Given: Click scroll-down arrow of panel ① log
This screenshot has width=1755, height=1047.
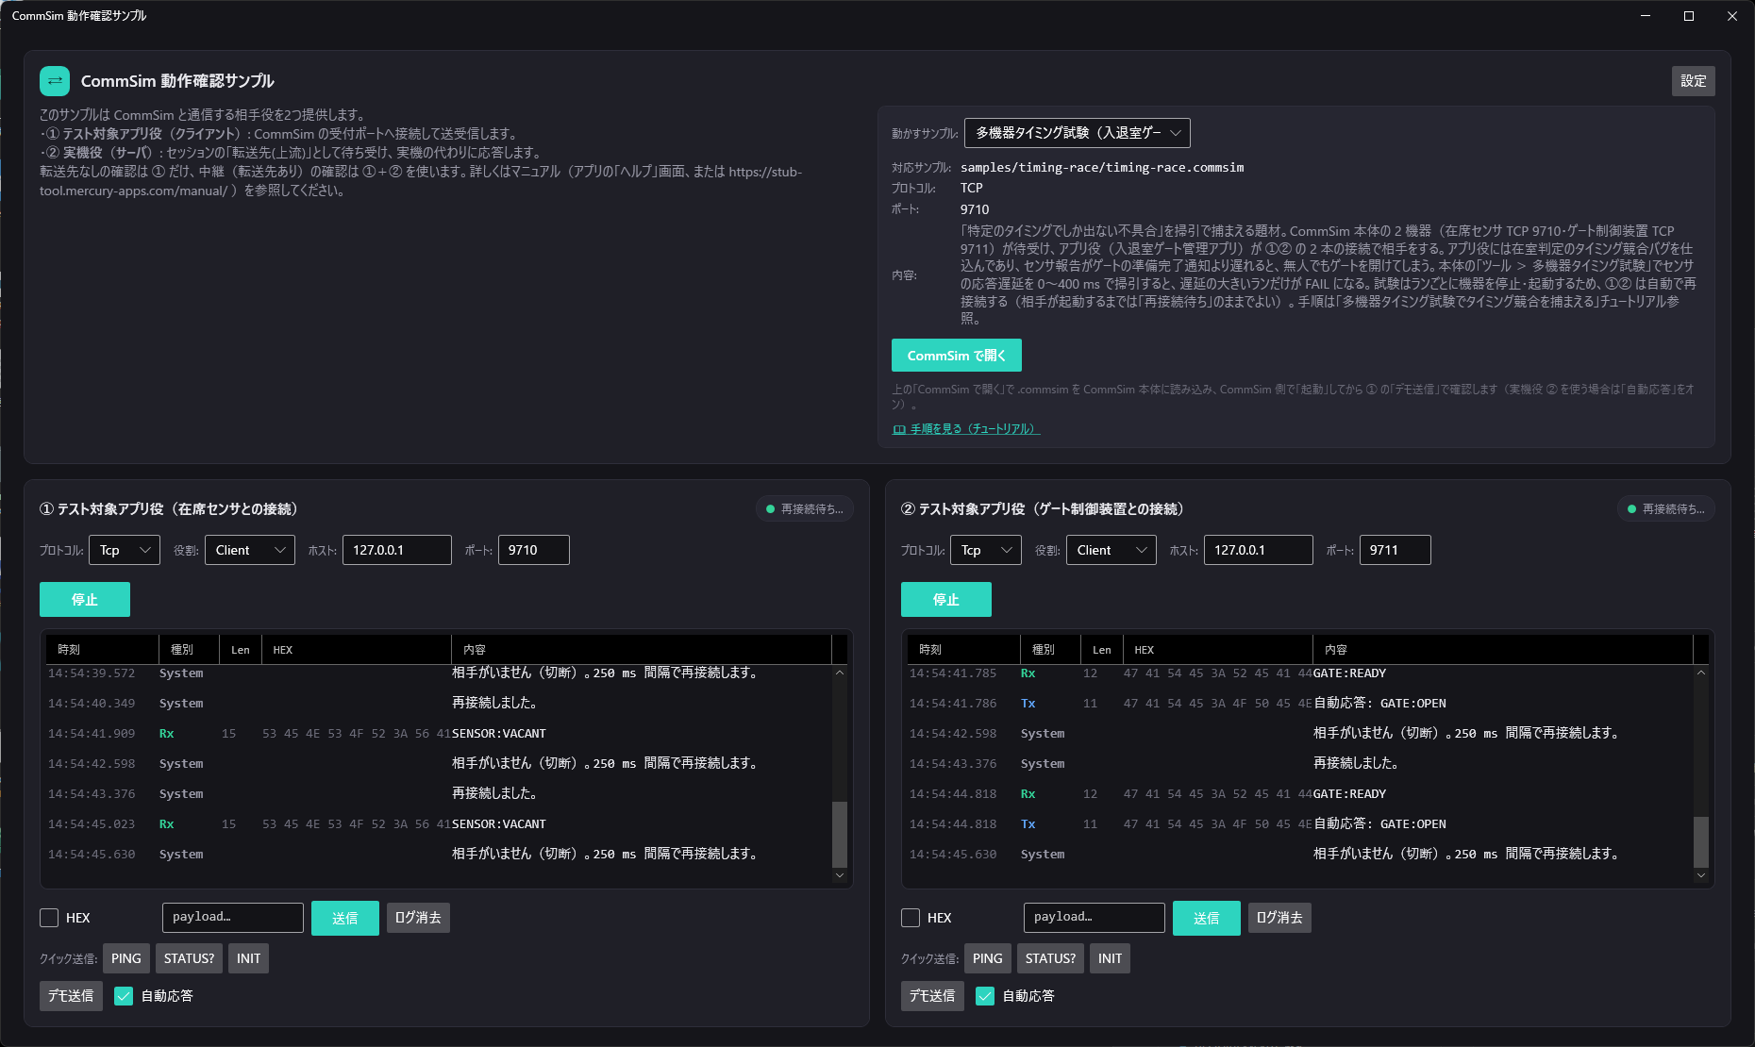Looking at the screenshot, I should point(840,875).
